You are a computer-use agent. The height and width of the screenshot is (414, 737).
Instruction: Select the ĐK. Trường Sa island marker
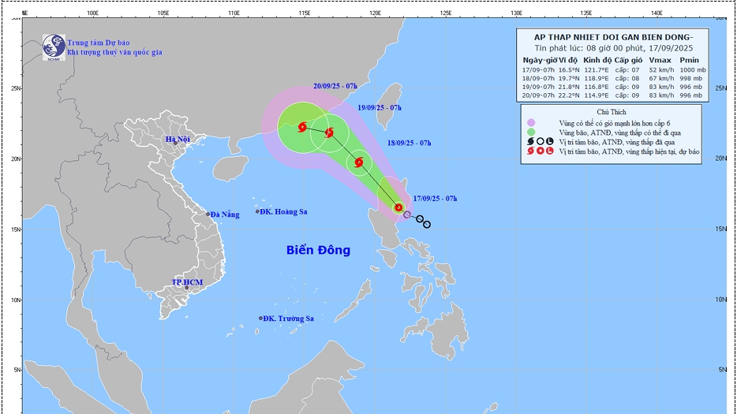260,319
